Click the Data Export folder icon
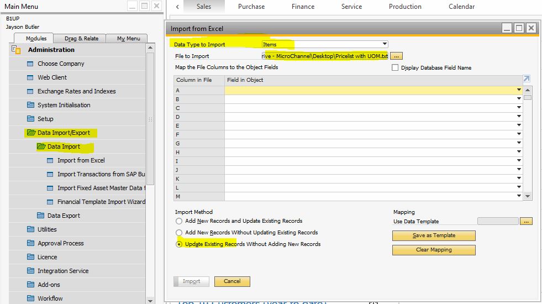This screenshot has height=304, width=542. pos(41,216)
